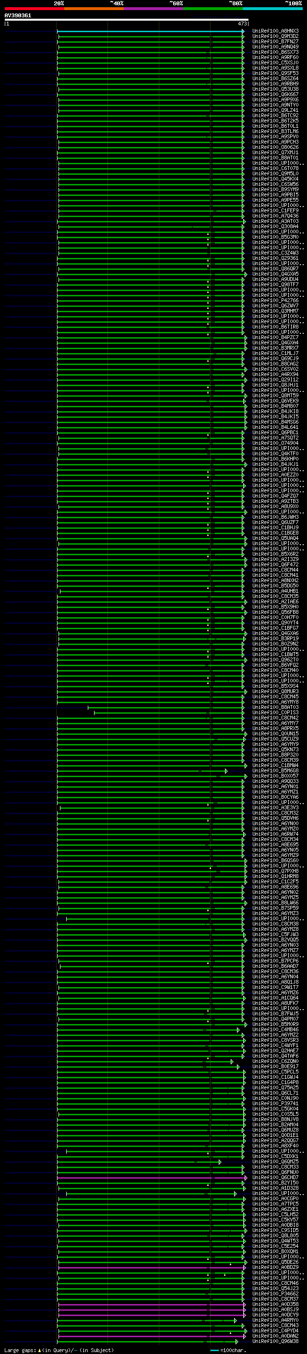307x1354 pixels.
Task: Select hit label UniRef100_B2YI50
Action: (275, 1183)
